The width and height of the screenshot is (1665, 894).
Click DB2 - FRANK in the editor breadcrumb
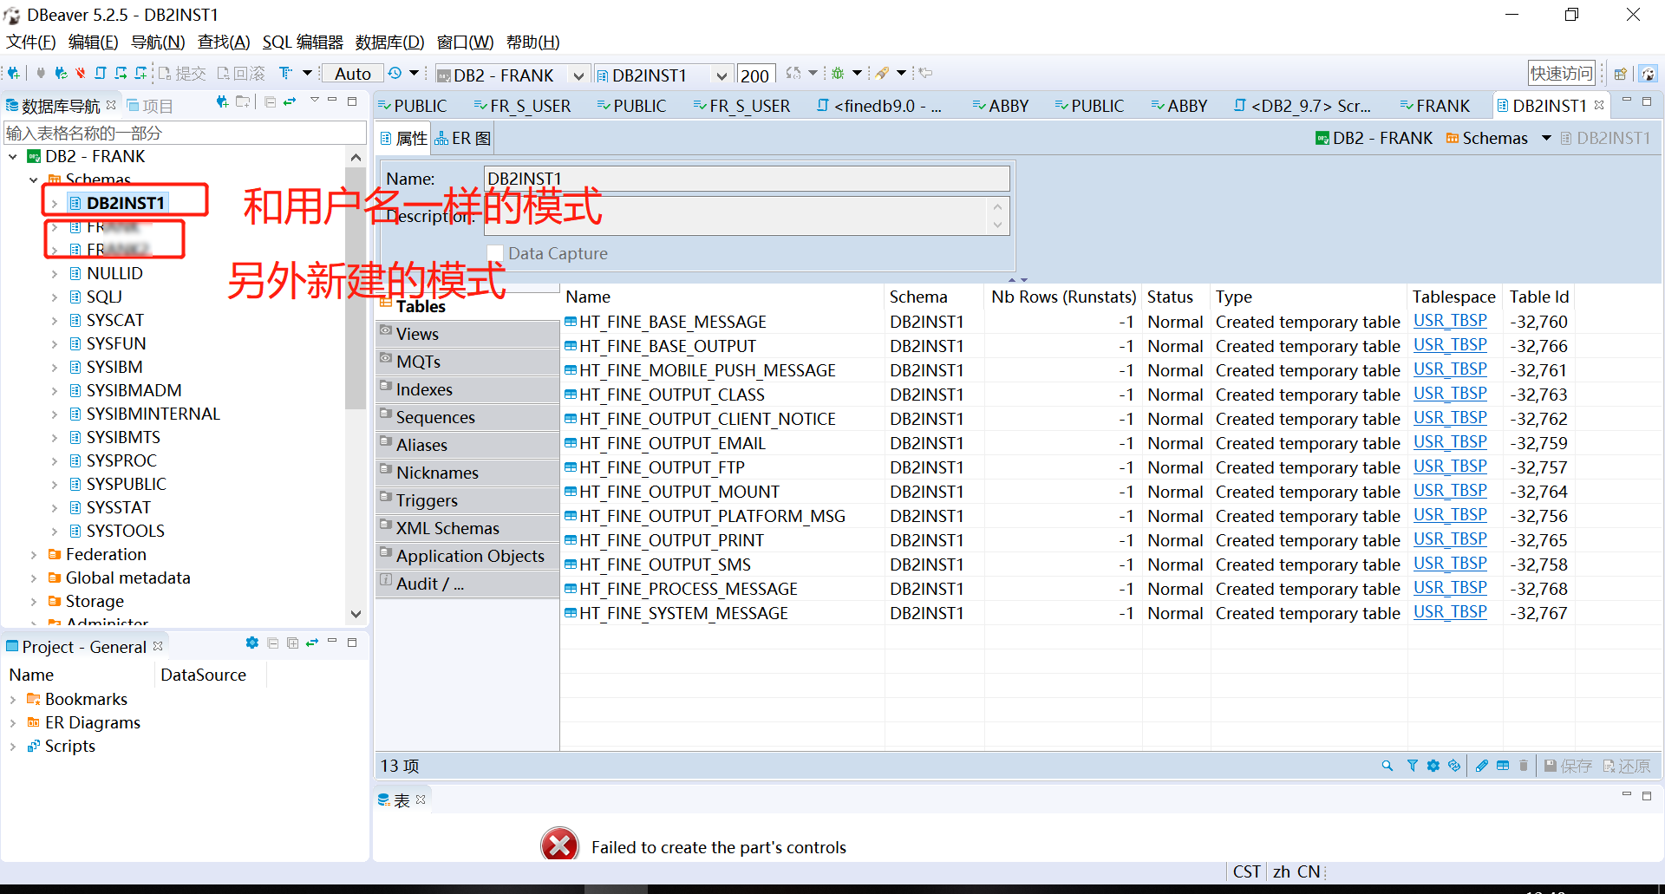pyautogui.click(x=1374, y=138)
